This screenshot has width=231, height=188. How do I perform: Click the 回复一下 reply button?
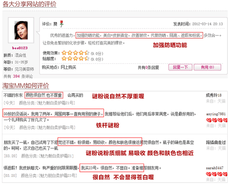coord(180,67)
